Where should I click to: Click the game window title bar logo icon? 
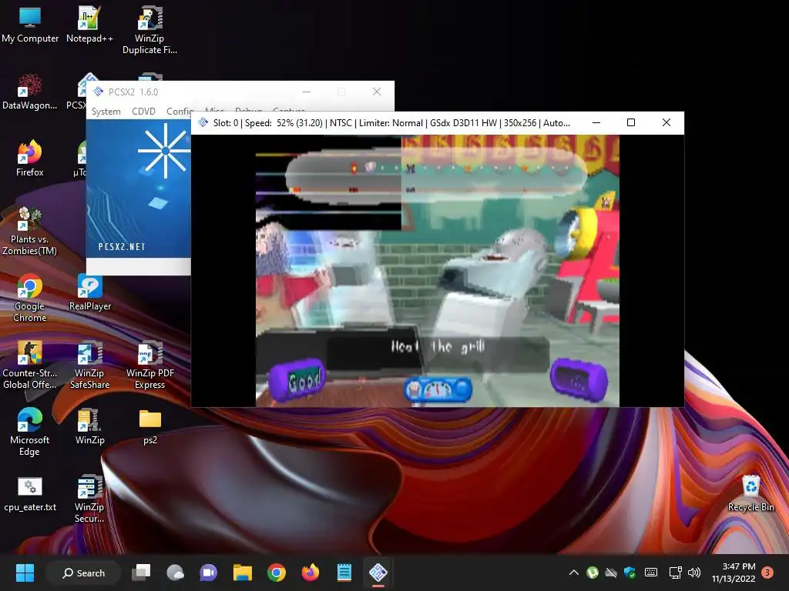coord(203,122)
